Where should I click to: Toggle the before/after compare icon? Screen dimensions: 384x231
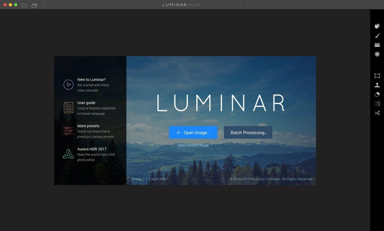(x=134, y=5)
